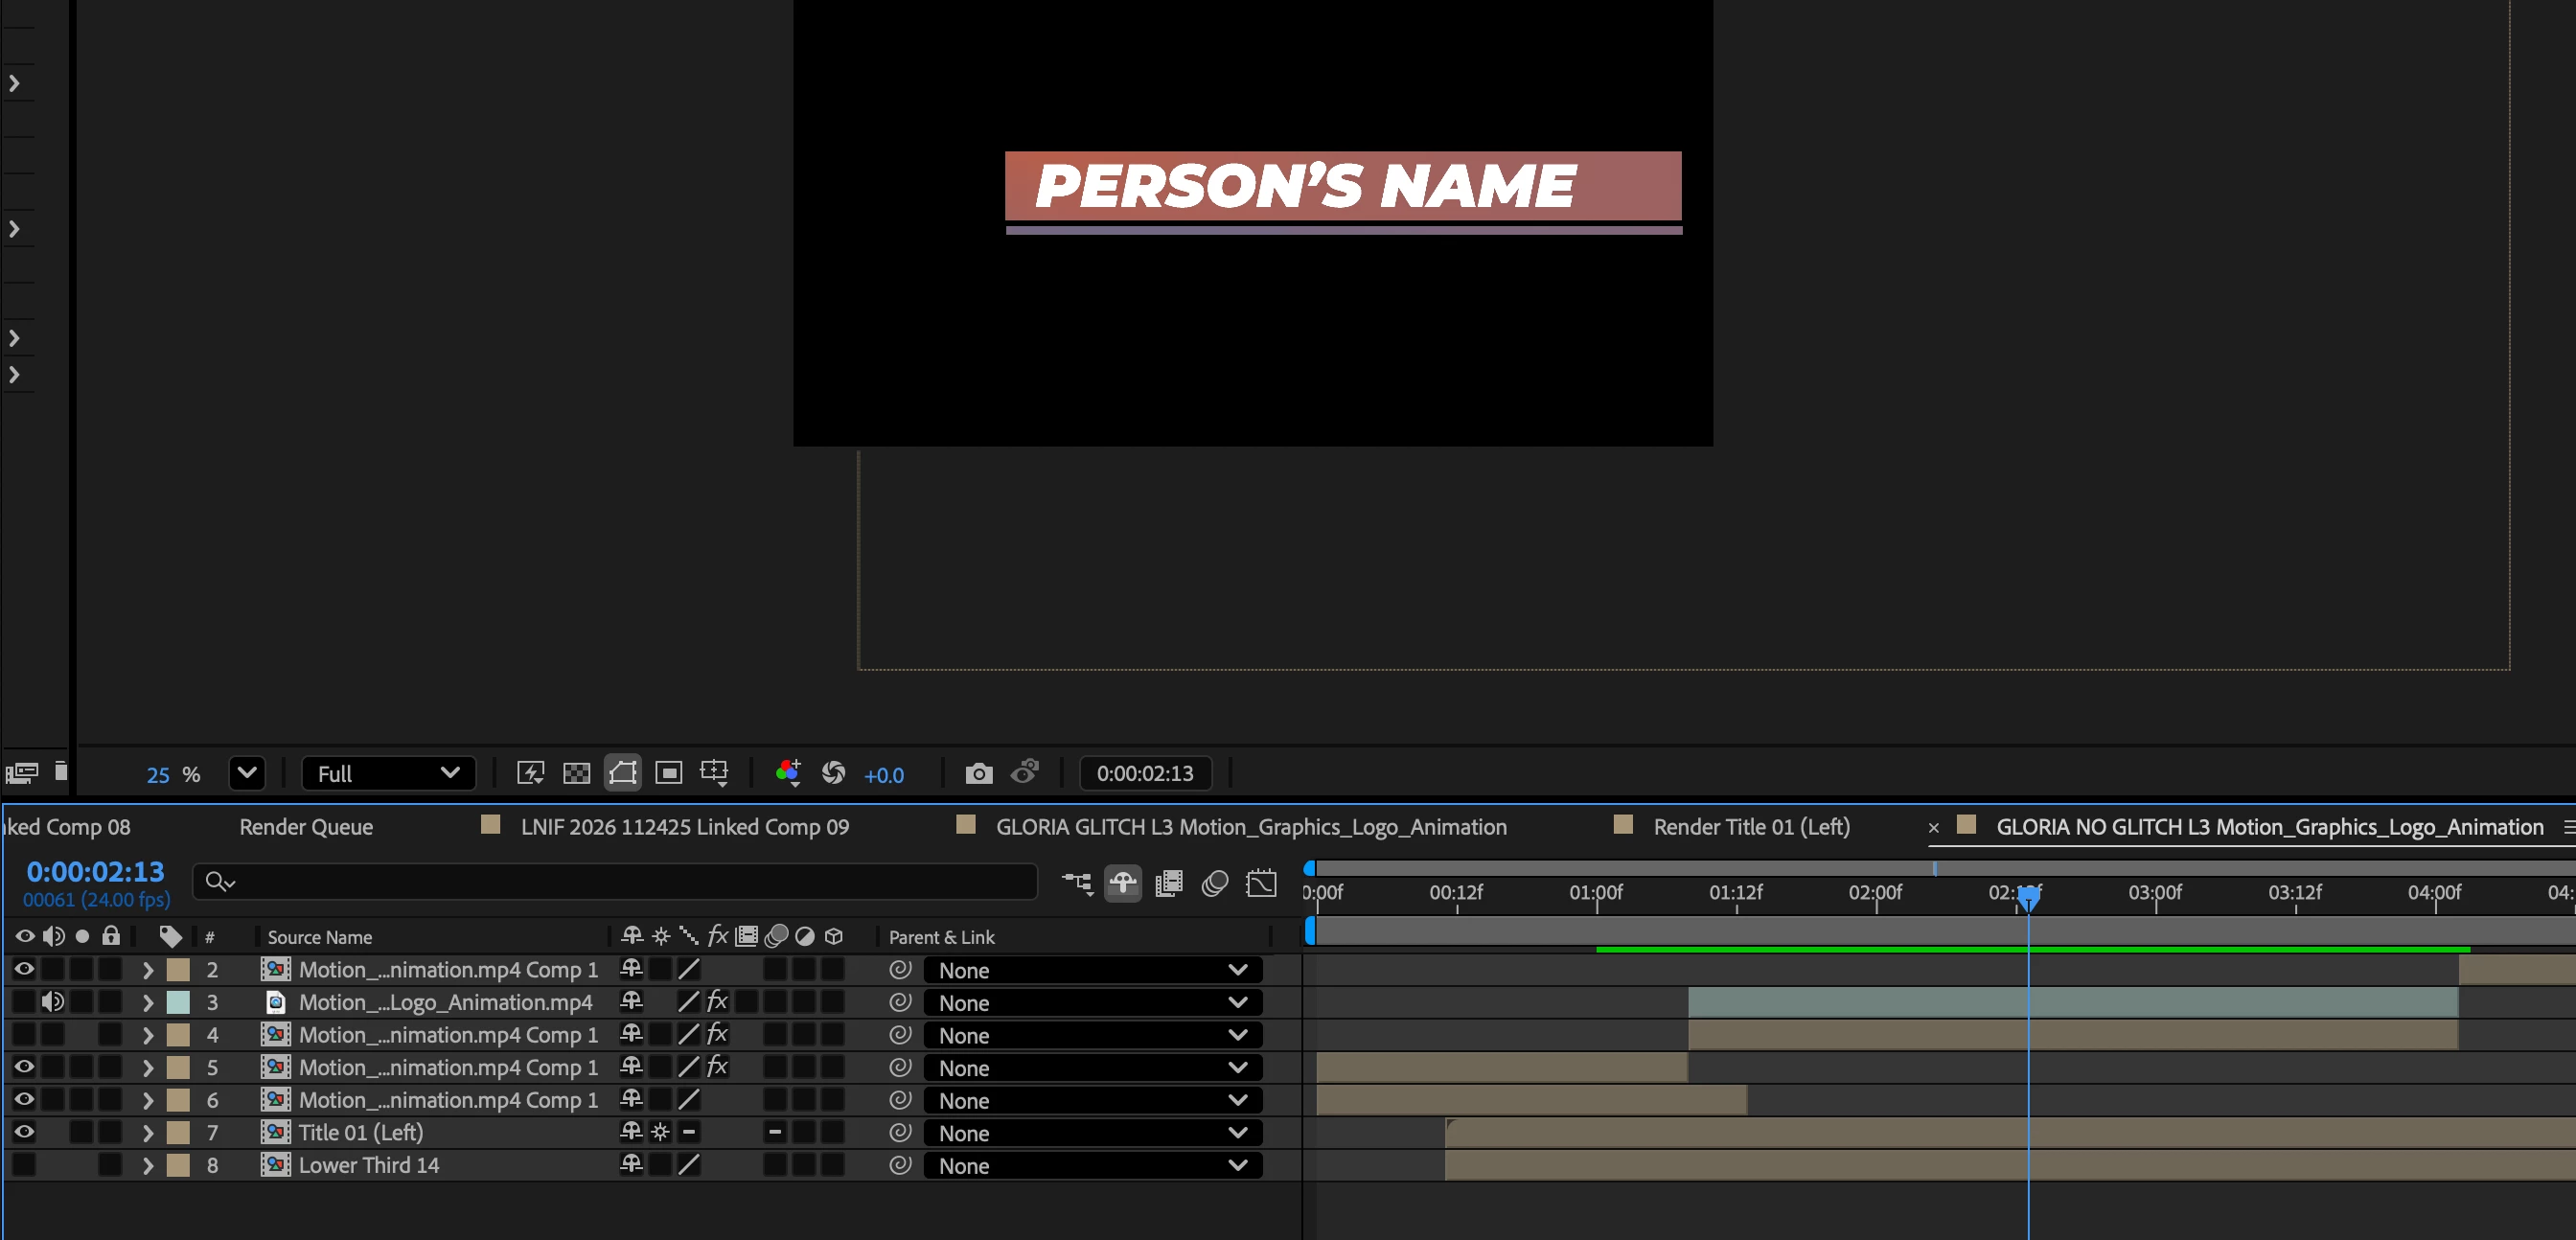Click the teal layer 3 bar in timeline
The height and width of the screenshot is (1240, 2576).
pyautogui.click(x=2073, y=1002)
